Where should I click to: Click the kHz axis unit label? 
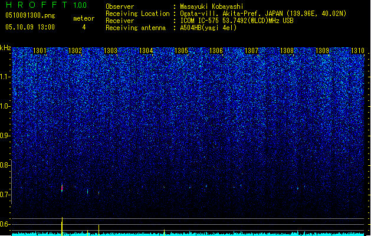coord(5,48)
